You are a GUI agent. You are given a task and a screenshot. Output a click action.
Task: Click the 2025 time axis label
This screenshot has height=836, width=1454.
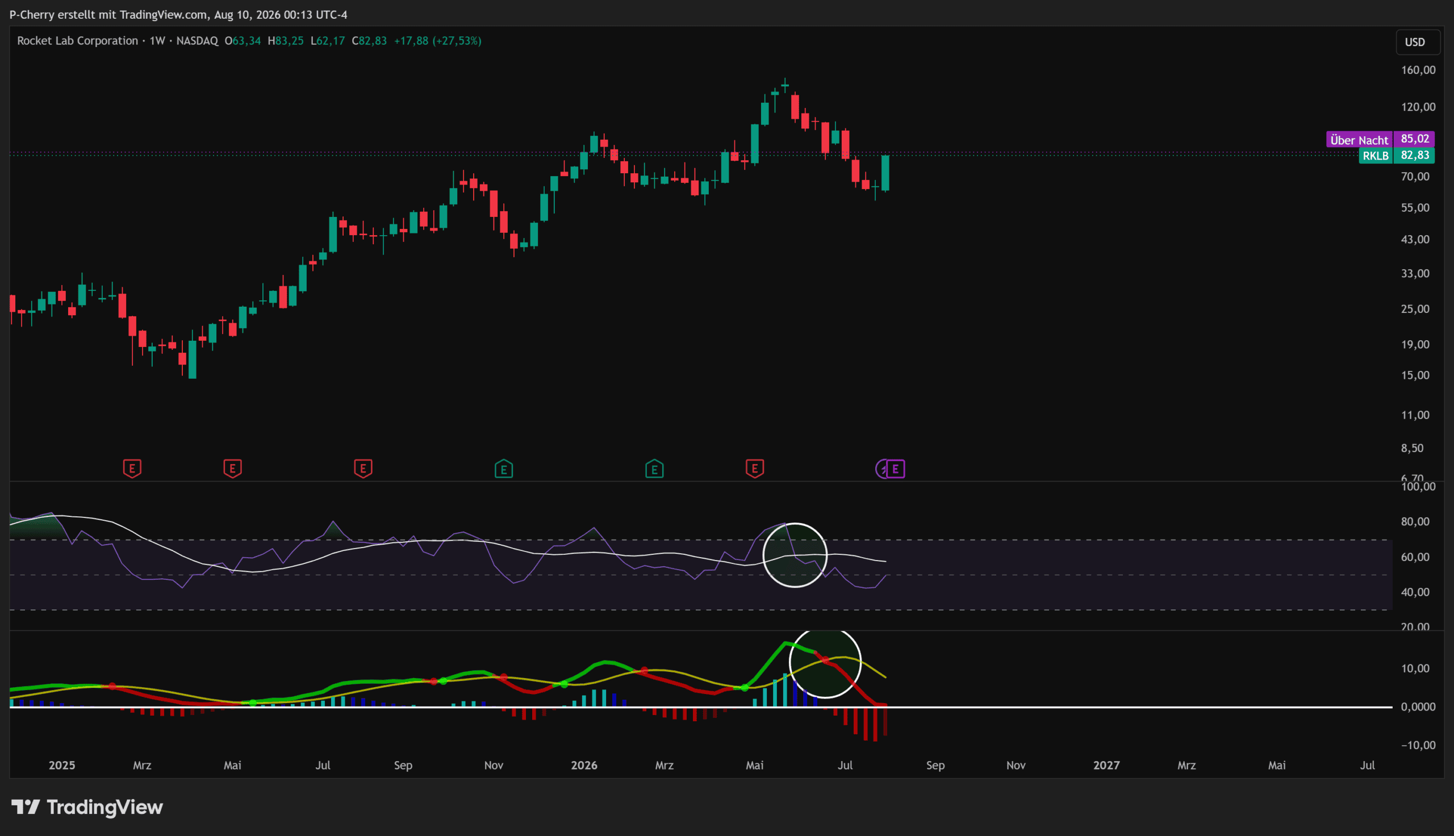tap(62, 766)
